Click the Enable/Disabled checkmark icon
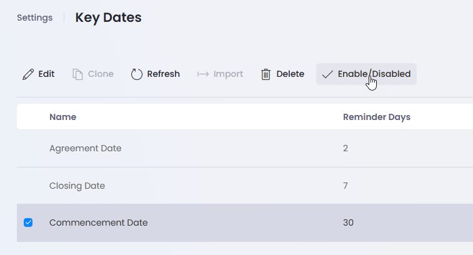 click(327, 74)
